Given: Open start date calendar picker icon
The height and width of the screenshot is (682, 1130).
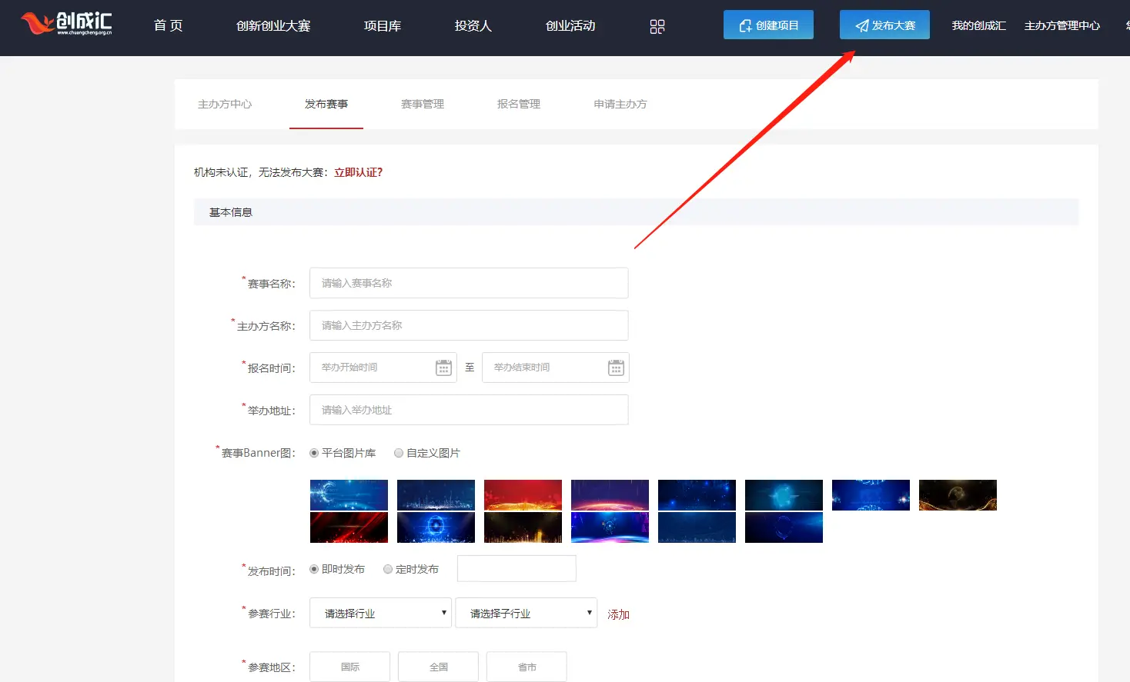Looking at the screenshot, I should tap(444, 368).
